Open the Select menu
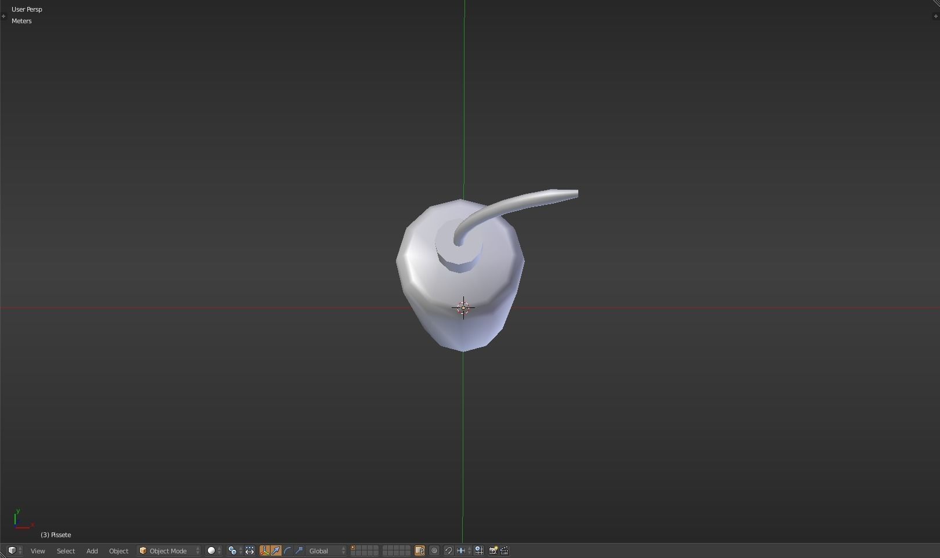The image size is (940, 558). click(x=66, y=550)
